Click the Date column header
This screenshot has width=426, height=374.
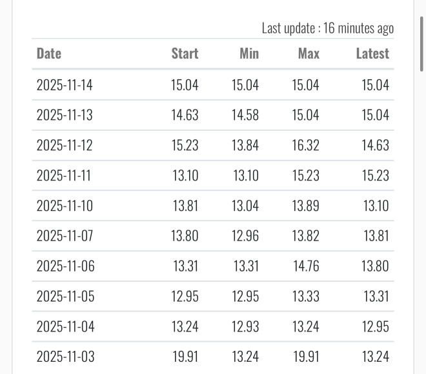pos(49,54)
